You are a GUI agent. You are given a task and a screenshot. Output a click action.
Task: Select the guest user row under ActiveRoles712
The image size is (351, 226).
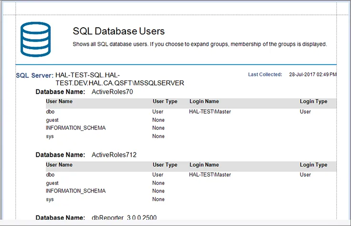point(52,183)
